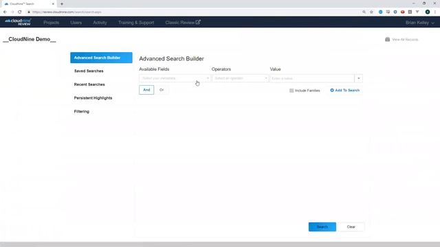Screen dimensions: 440x247
Task: Open the Available Fields dropdown
Action: (x=175, y=78)
